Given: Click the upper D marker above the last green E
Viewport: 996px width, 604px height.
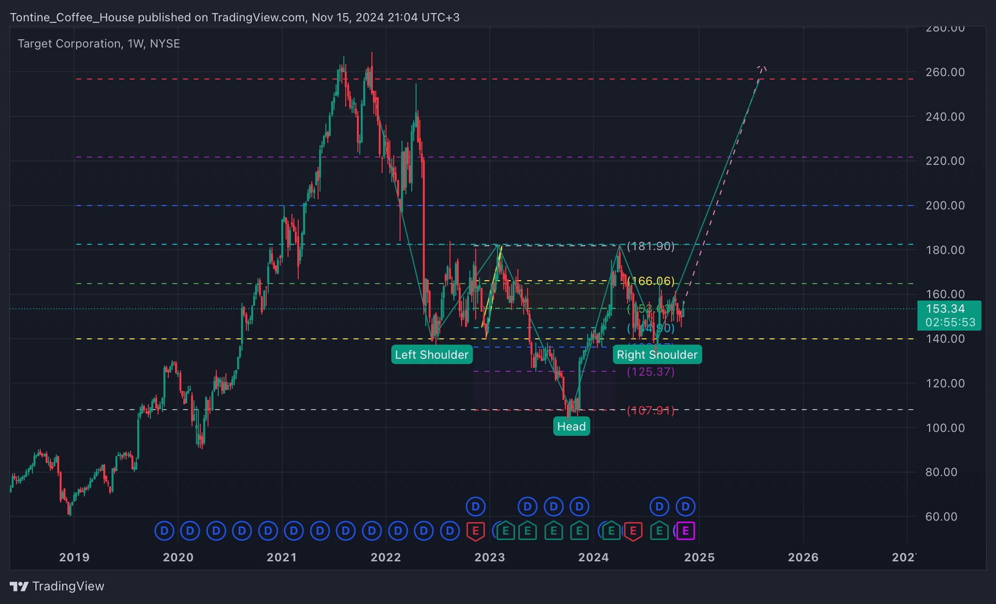Looking at the screenshot, I should [659, 507].
